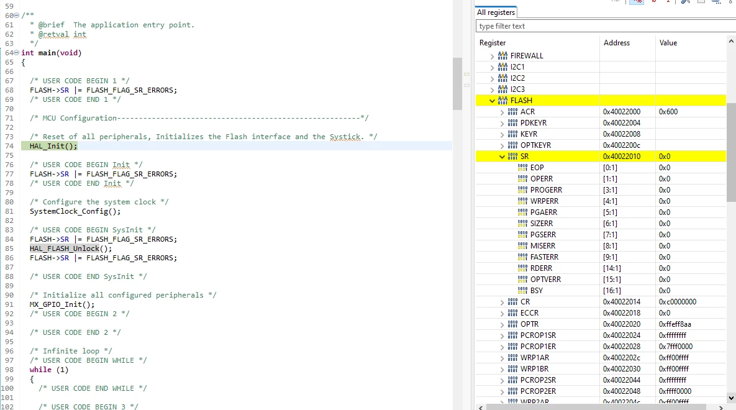Click MX_GPIO_Init(); on line 91

[62, 304]
